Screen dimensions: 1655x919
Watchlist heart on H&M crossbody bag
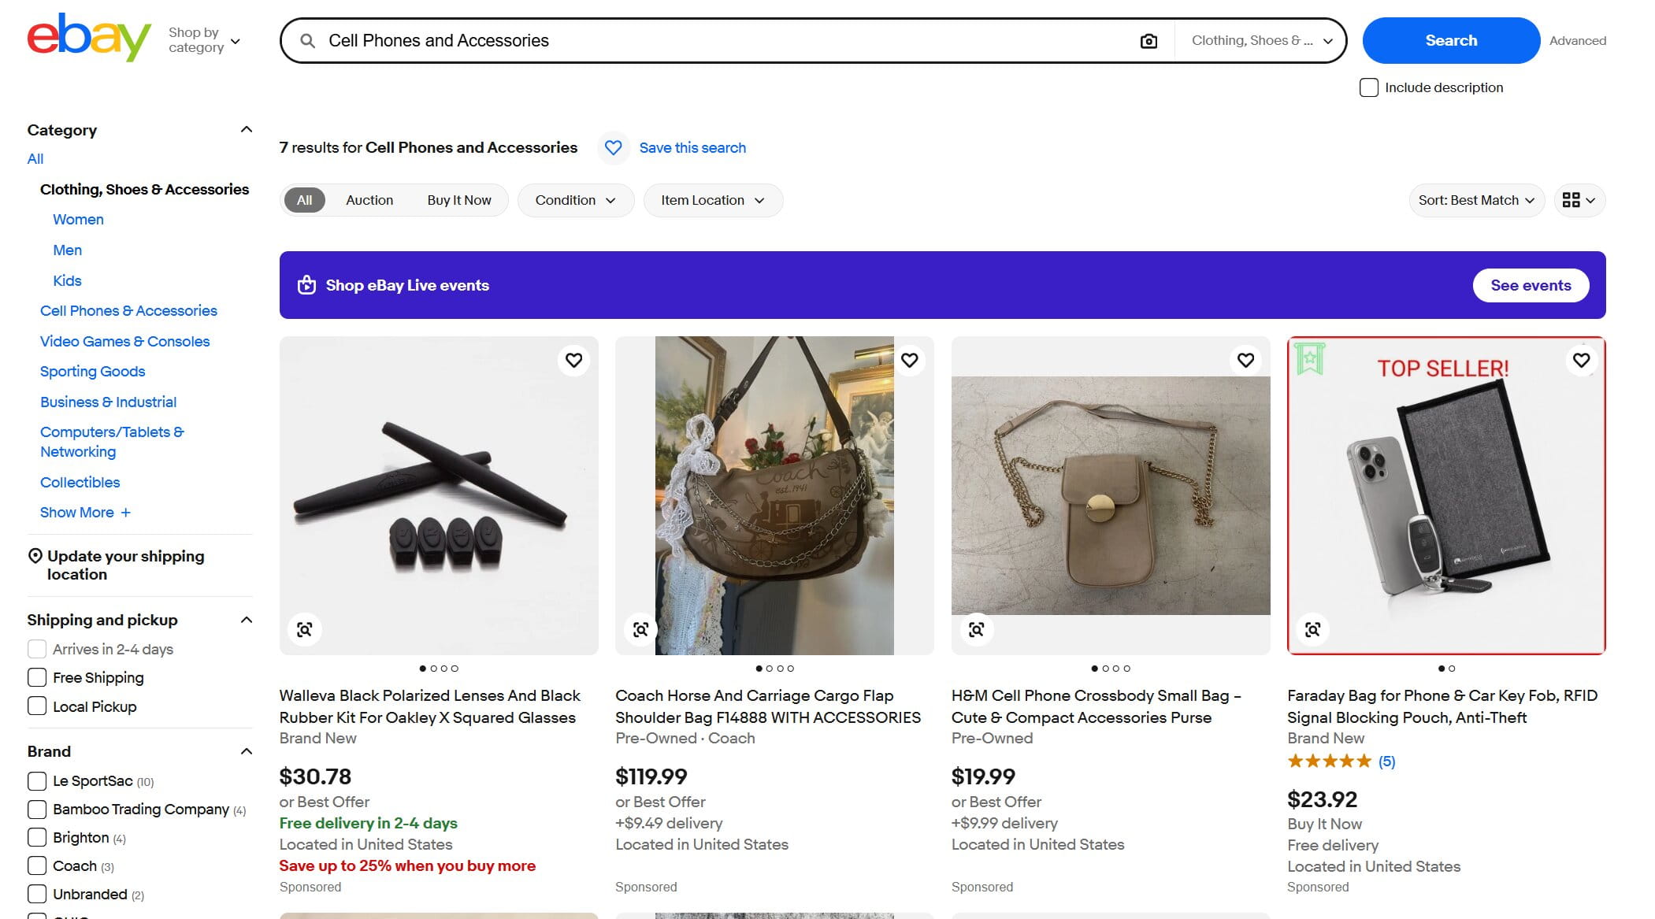point(1245,360)
